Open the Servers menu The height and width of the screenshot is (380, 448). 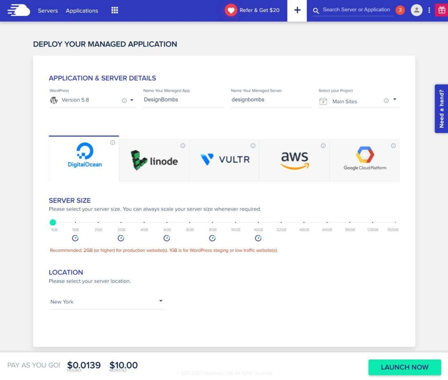(48, 11)
